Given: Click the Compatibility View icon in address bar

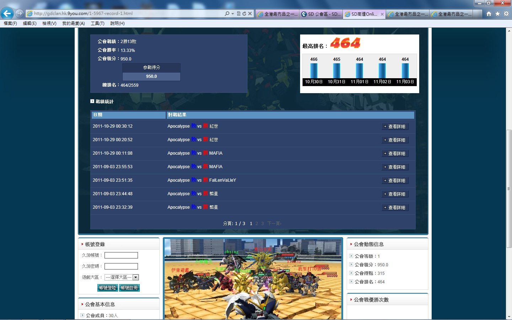Looking at the screenshot, I should point(239,14).
